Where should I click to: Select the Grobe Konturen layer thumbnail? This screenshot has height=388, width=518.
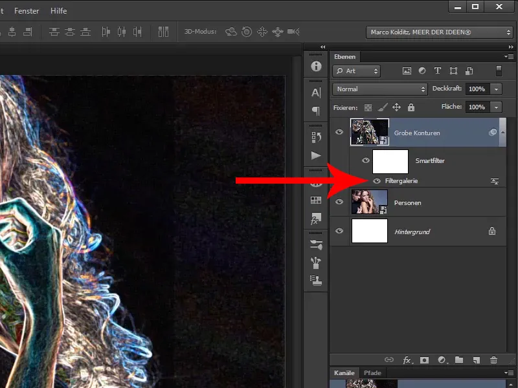pyautogui.click(x=369, y=133)
